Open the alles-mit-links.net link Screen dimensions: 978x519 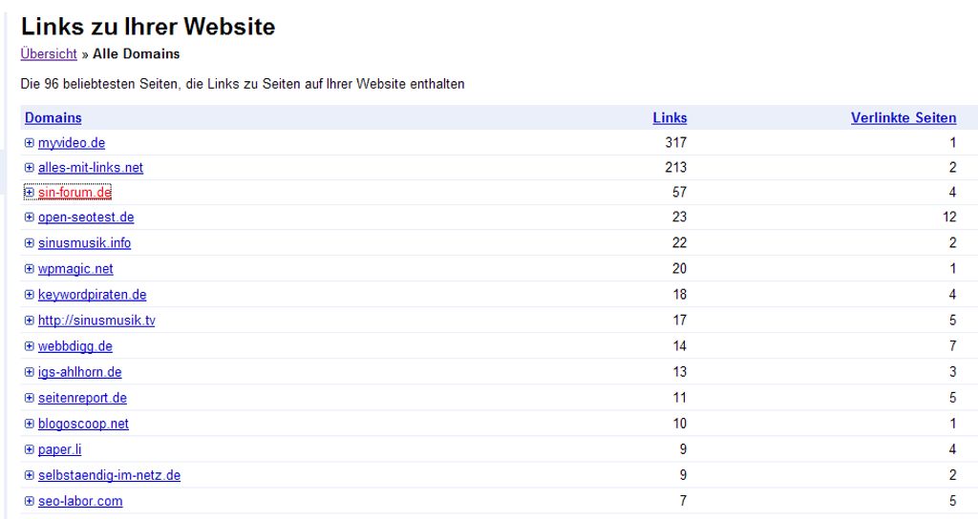91,168
